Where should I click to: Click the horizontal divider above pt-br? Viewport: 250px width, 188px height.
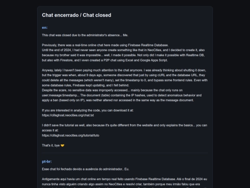click(125, 153)
